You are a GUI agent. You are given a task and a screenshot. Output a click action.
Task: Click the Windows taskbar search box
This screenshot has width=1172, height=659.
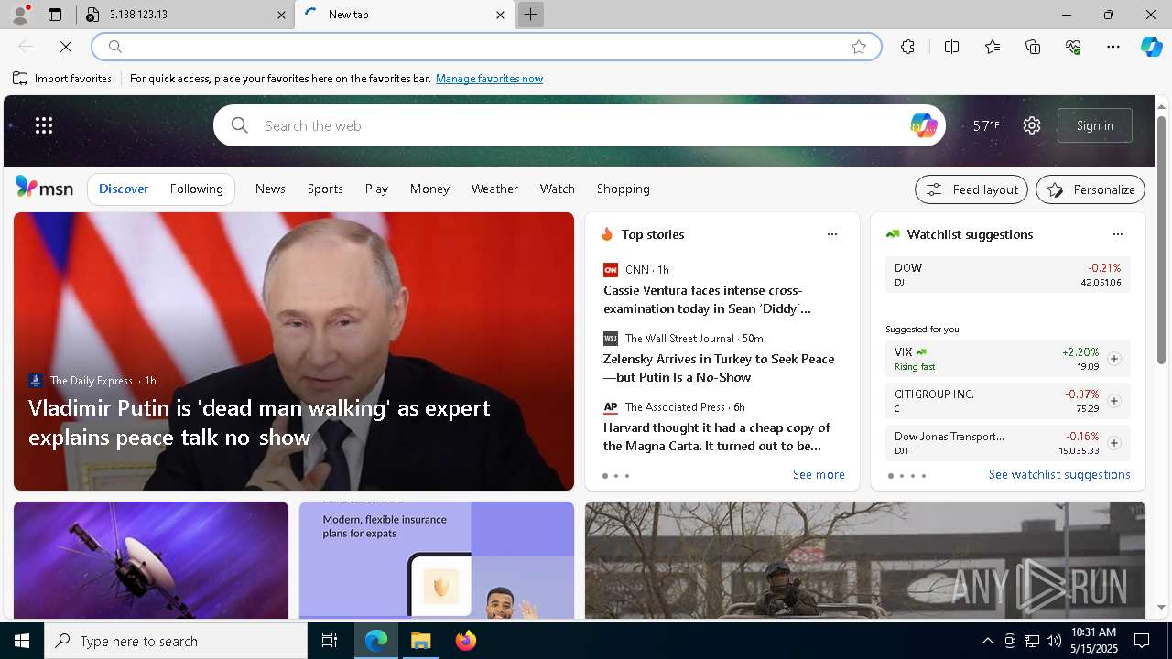point(176,641)
